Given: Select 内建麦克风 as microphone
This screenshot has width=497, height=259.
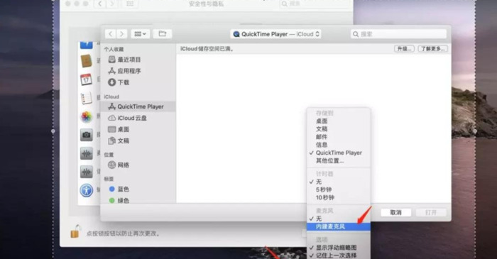Looking at the screenshot, I should tap(339, 226).
